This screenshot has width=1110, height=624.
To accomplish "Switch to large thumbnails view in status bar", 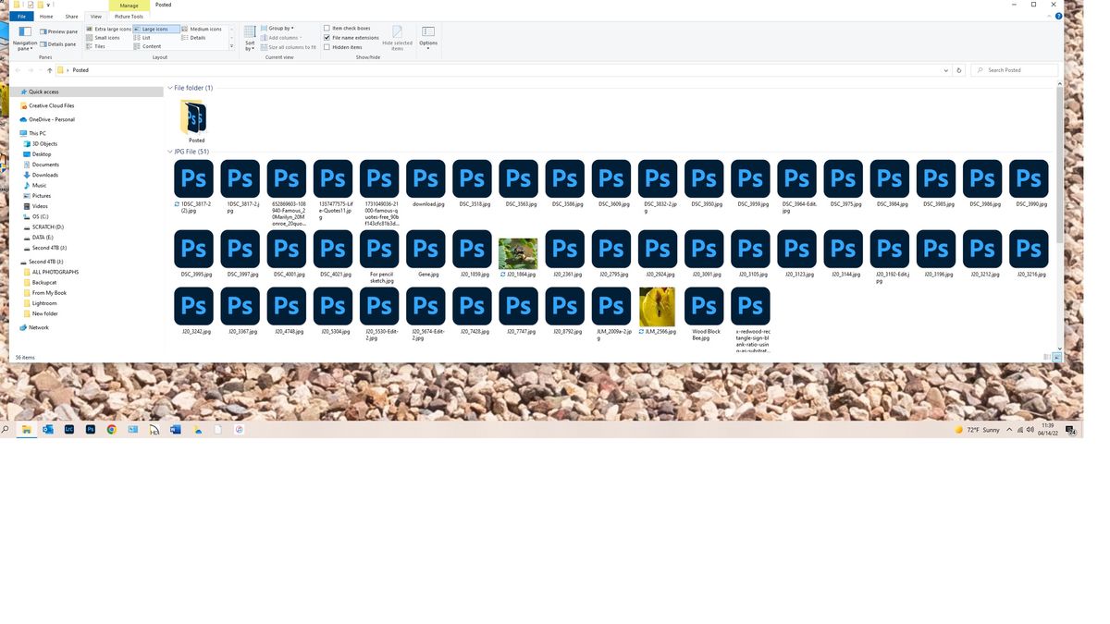I will (1056, 357).
